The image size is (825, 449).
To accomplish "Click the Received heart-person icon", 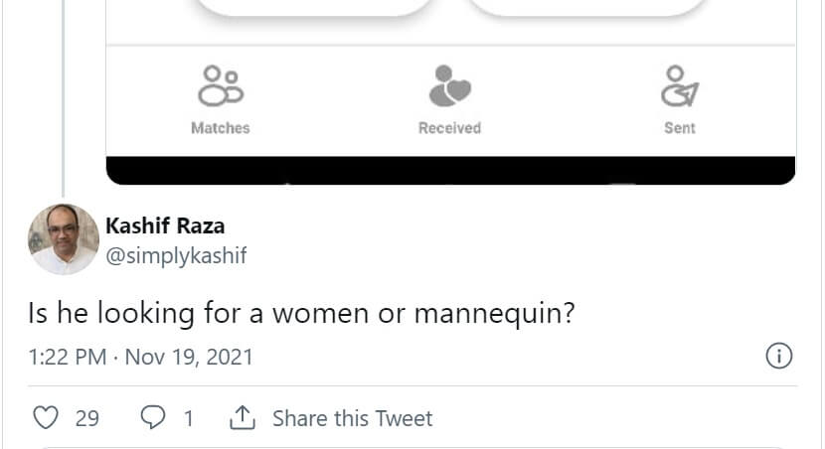I will (x=449, y=86).
